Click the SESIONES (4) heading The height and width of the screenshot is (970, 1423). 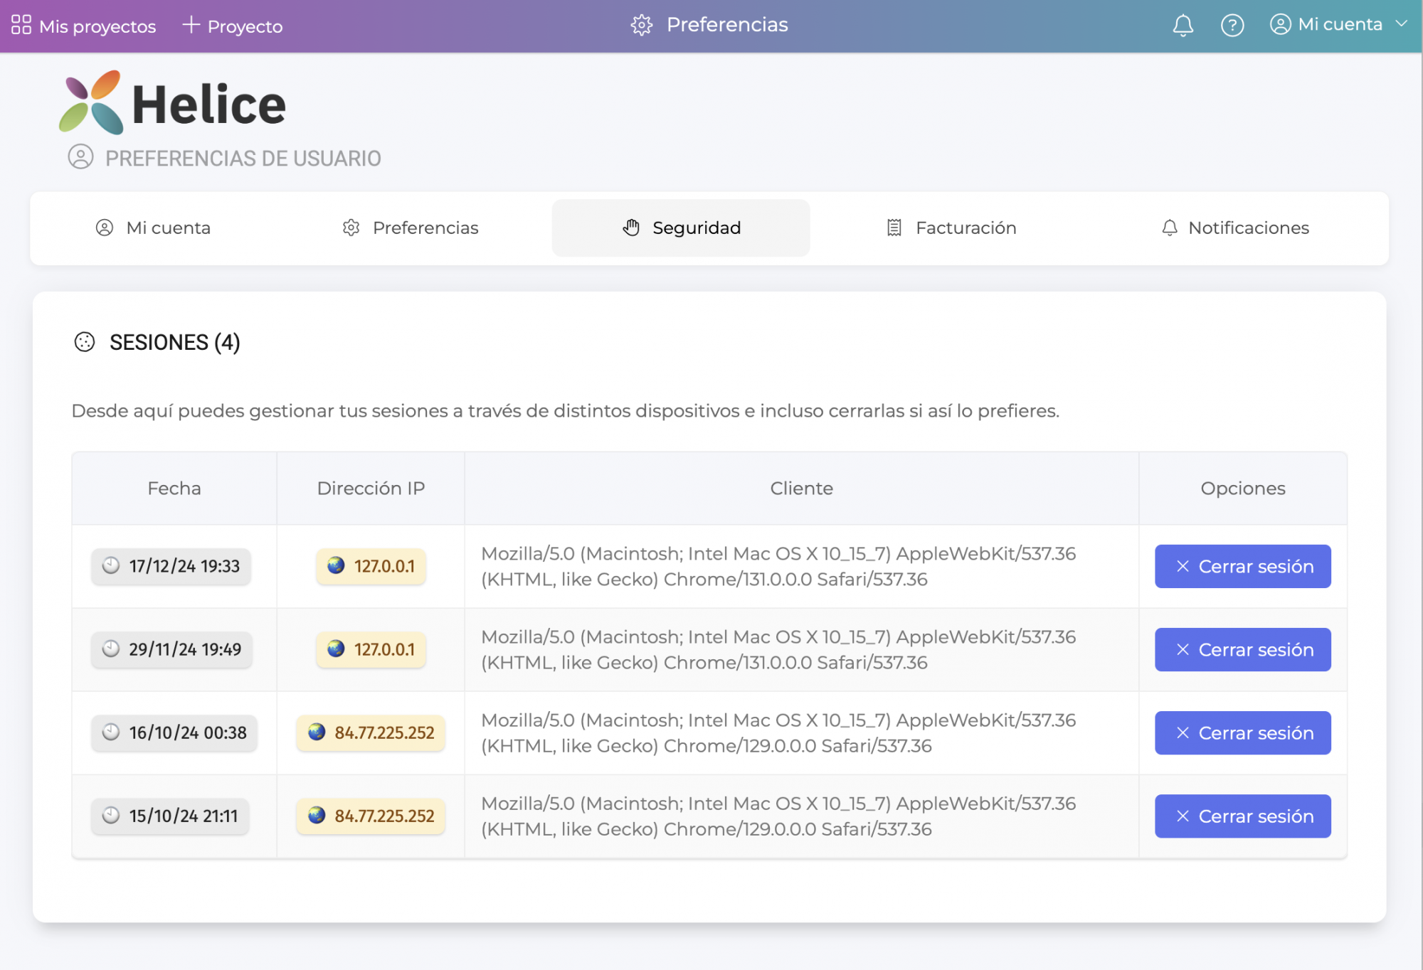[x=174, y=342]
